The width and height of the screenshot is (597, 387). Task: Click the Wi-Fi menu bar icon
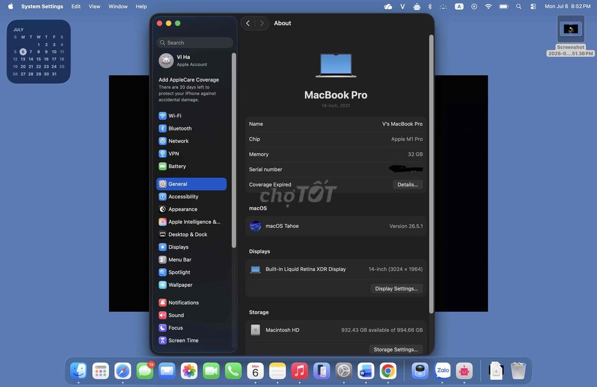click(x=488, y=6)
